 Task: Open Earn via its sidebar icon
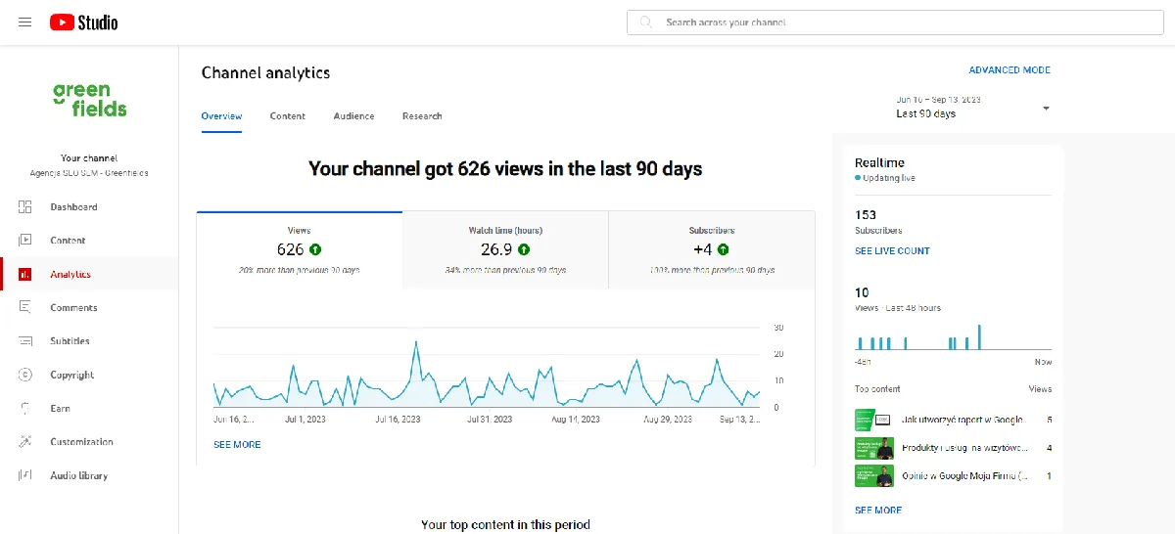(x=25, y=409)
